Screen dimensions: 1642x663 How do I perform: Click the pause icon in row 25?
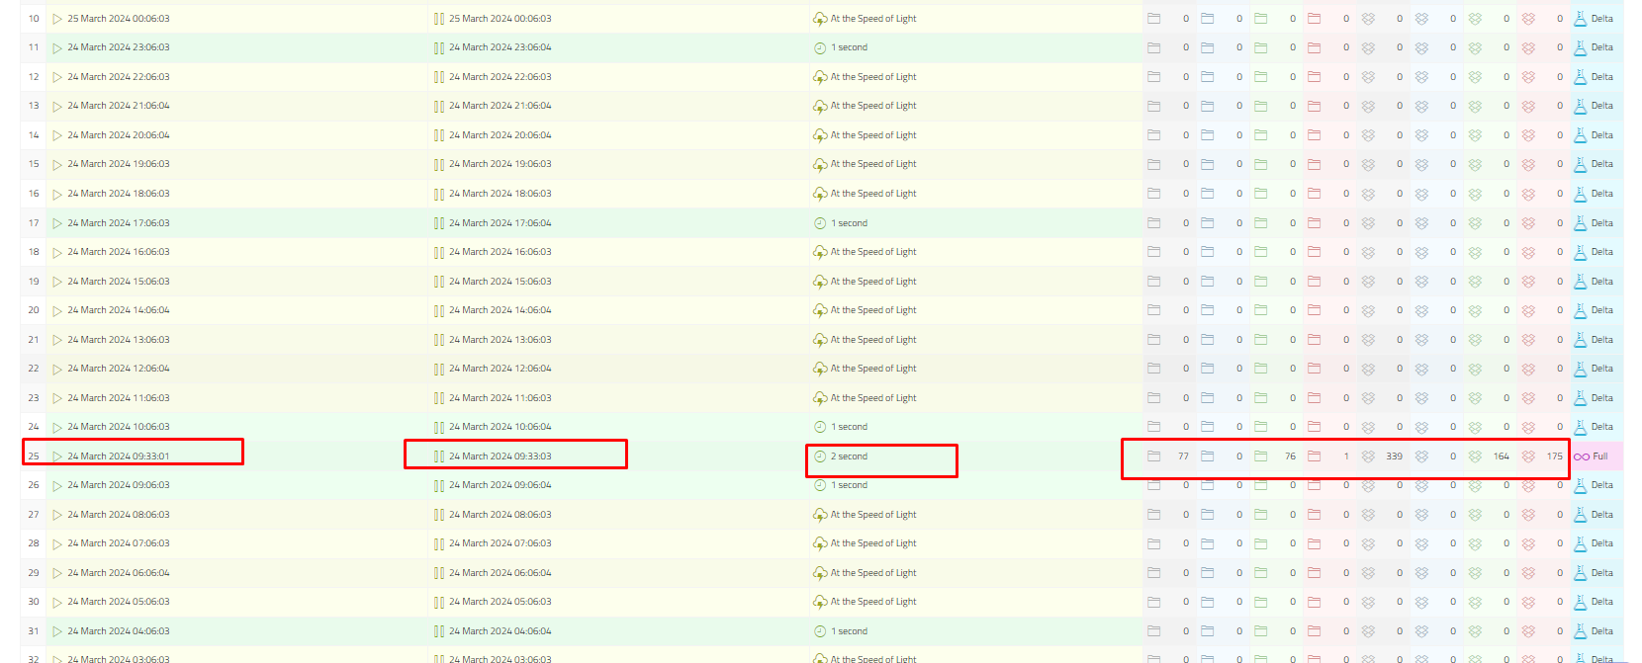tap(439, 456)
